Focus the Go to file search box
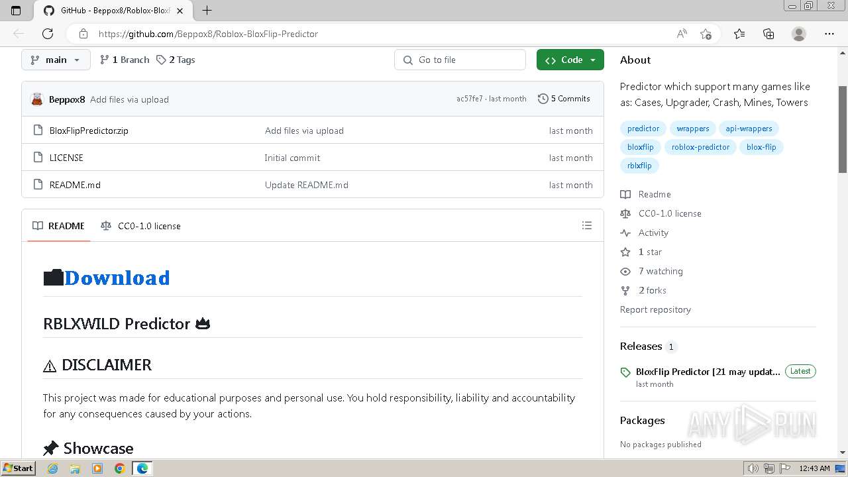 [460, 60]
